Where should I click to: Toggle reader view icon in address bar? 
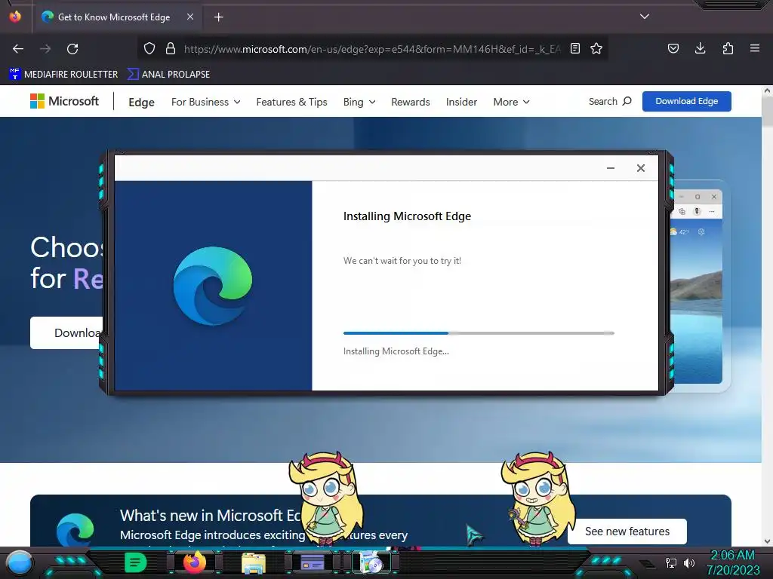[x=574, y=48]
